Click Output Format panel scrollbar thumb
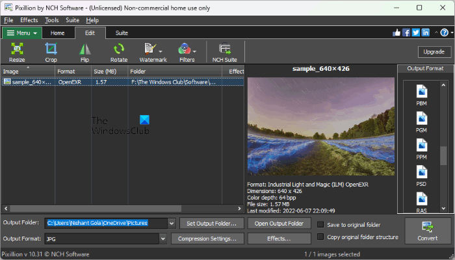 [443, 156]
